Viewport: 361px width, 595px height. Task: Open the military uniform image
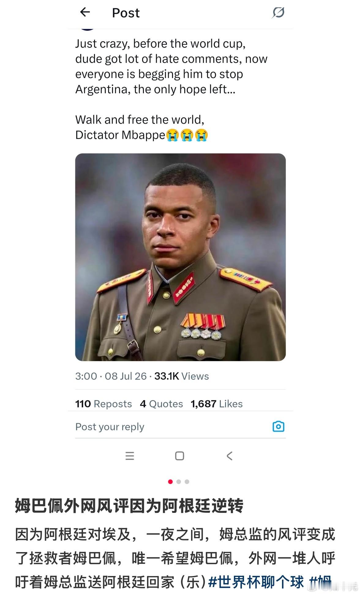point(180,257)
